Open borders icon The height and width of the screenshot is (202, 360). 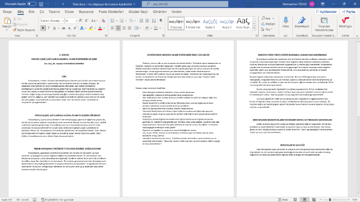click(x=156, y=28)
